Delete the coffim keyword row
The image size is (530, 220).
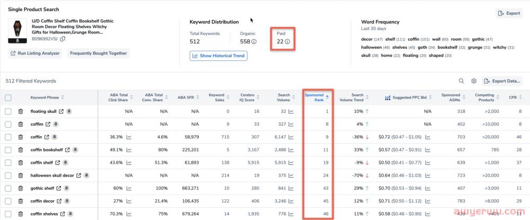21,124
